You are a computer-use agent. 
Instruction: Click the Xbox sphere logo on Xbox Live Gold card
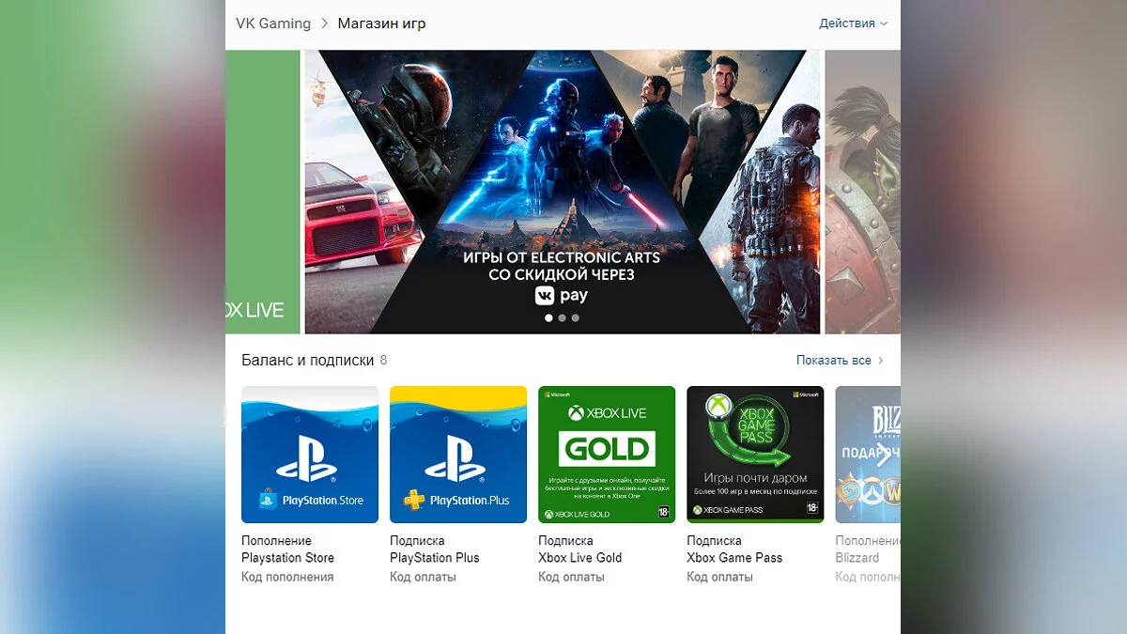(x=578, y=412)
